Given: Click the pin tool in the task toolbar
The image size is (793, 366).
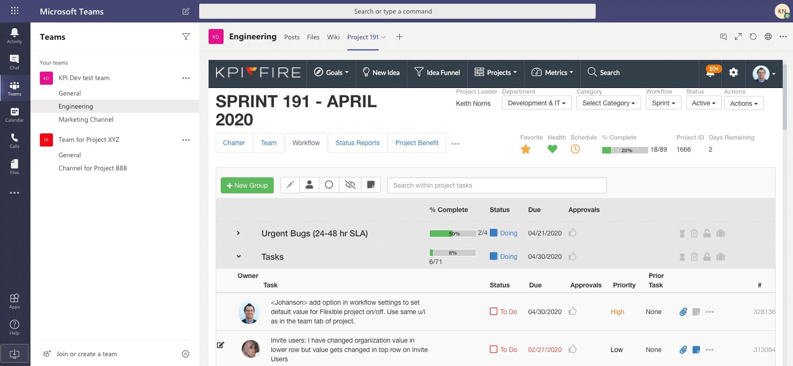Looking at the screenshot, I should click(290, 185).
